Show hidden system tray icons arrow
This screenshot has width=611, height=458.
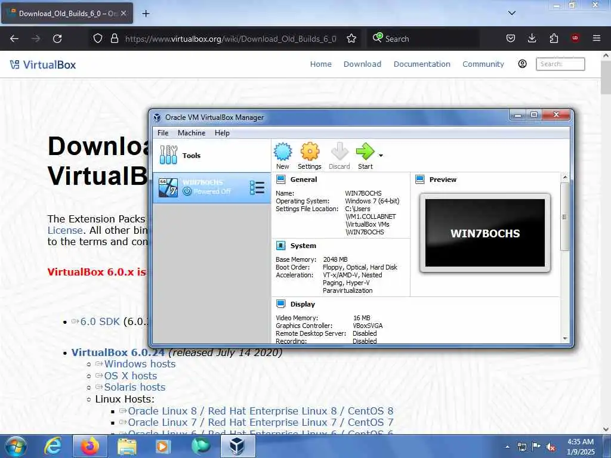[x=507, y=447]
